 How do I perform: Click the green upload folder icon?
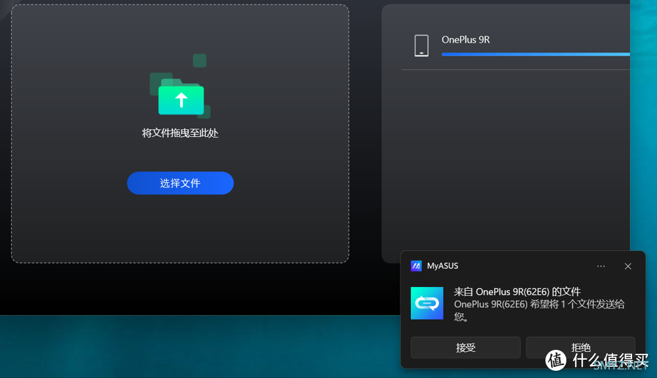[x=180, y=96]
